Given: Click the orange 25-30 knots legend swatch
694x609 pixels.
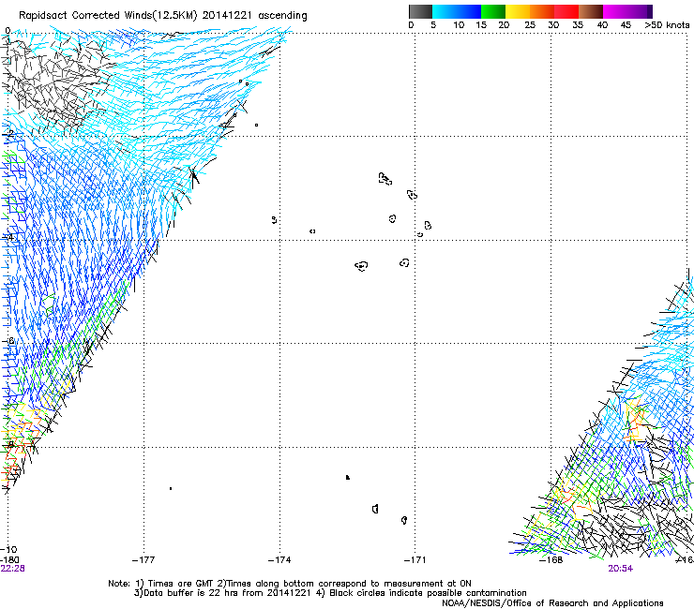Looking at the screenshot, I should (x=542, y=11).
